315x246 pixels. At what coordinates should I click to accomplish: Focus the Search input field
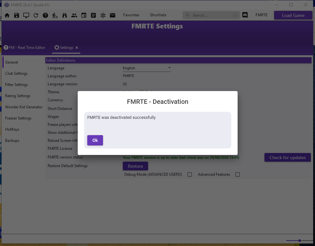pyautogui.click(x=211, y=15)
